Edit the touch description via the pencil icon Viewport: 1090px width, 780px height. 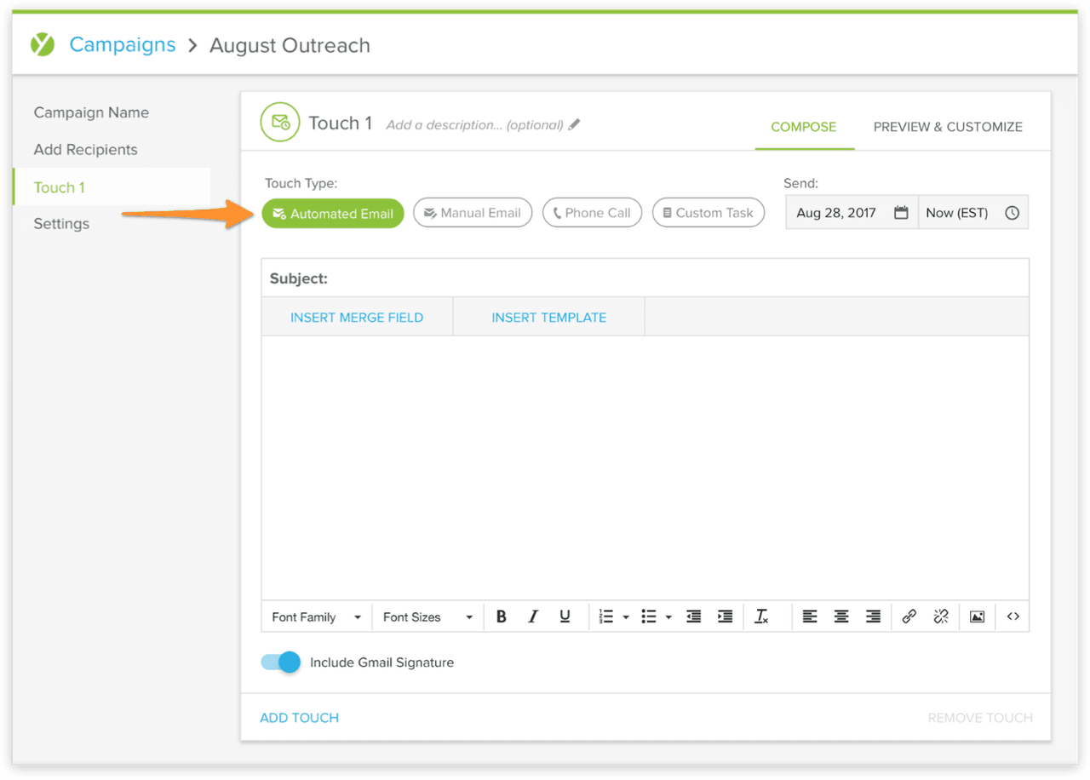[574, 124]
